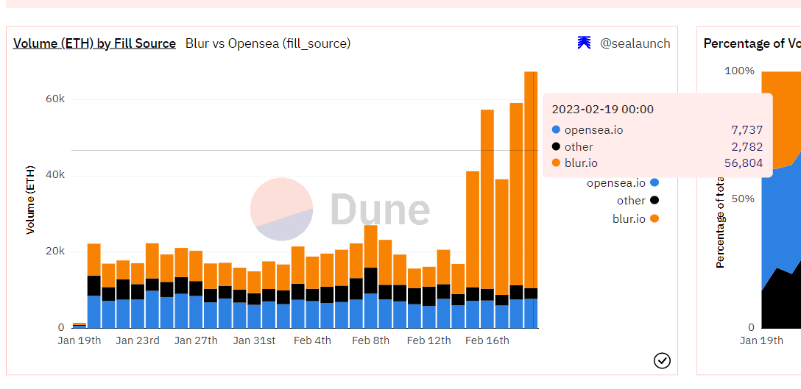Click the checkmark status icon below the chart
The height and width of the screenshot is (389, 801).
pos(662,360)
